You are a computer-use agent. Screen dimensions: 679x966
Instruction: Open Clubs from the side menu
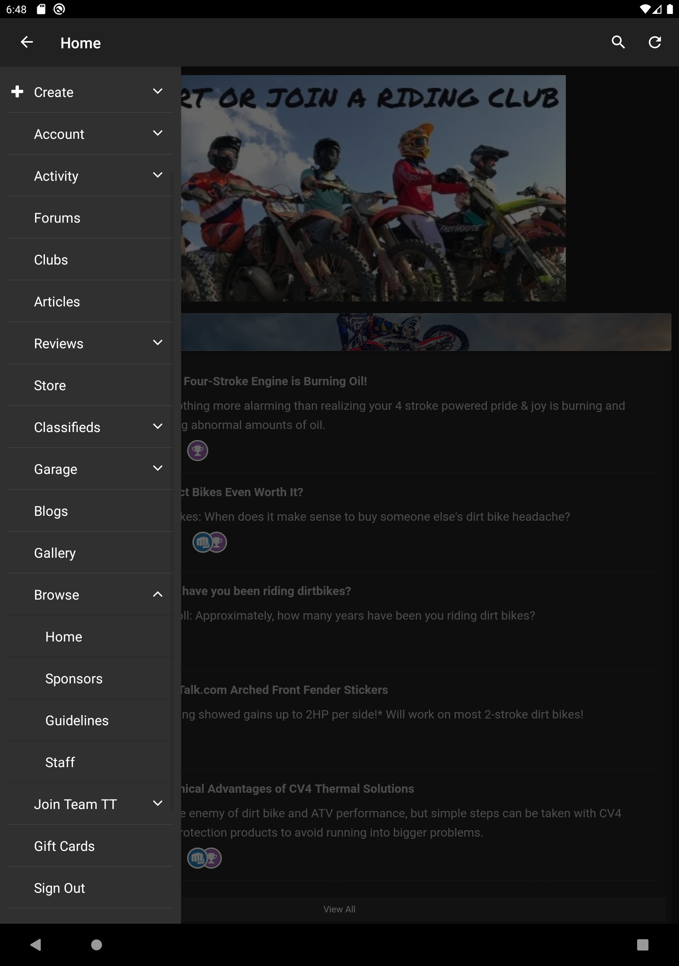tap(91, 260)
